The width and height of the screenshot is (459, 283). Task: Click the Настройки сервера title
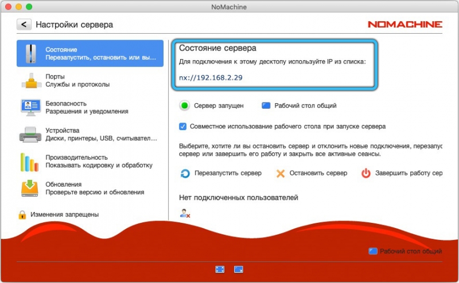point(75,25)
